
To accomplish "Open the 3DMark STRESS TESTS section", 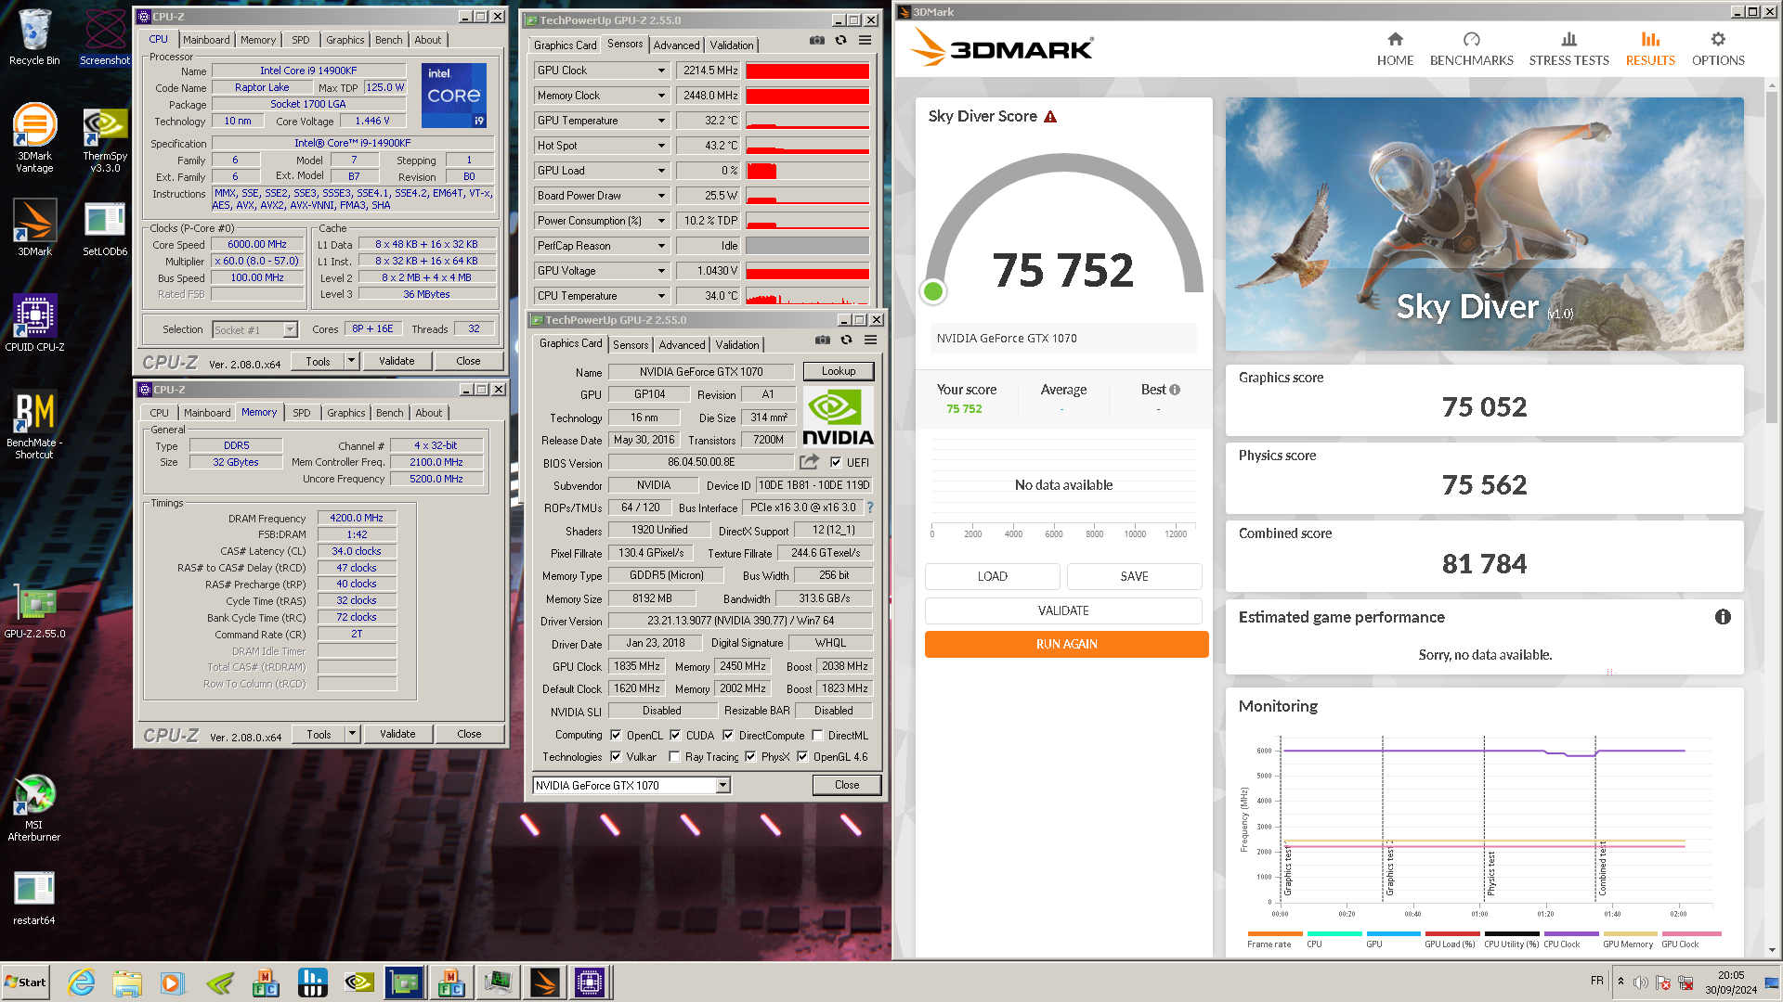I will (1568, 49).
